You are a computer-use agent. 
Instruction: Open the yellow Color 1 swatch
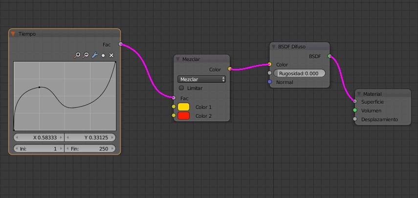(183, 107)
